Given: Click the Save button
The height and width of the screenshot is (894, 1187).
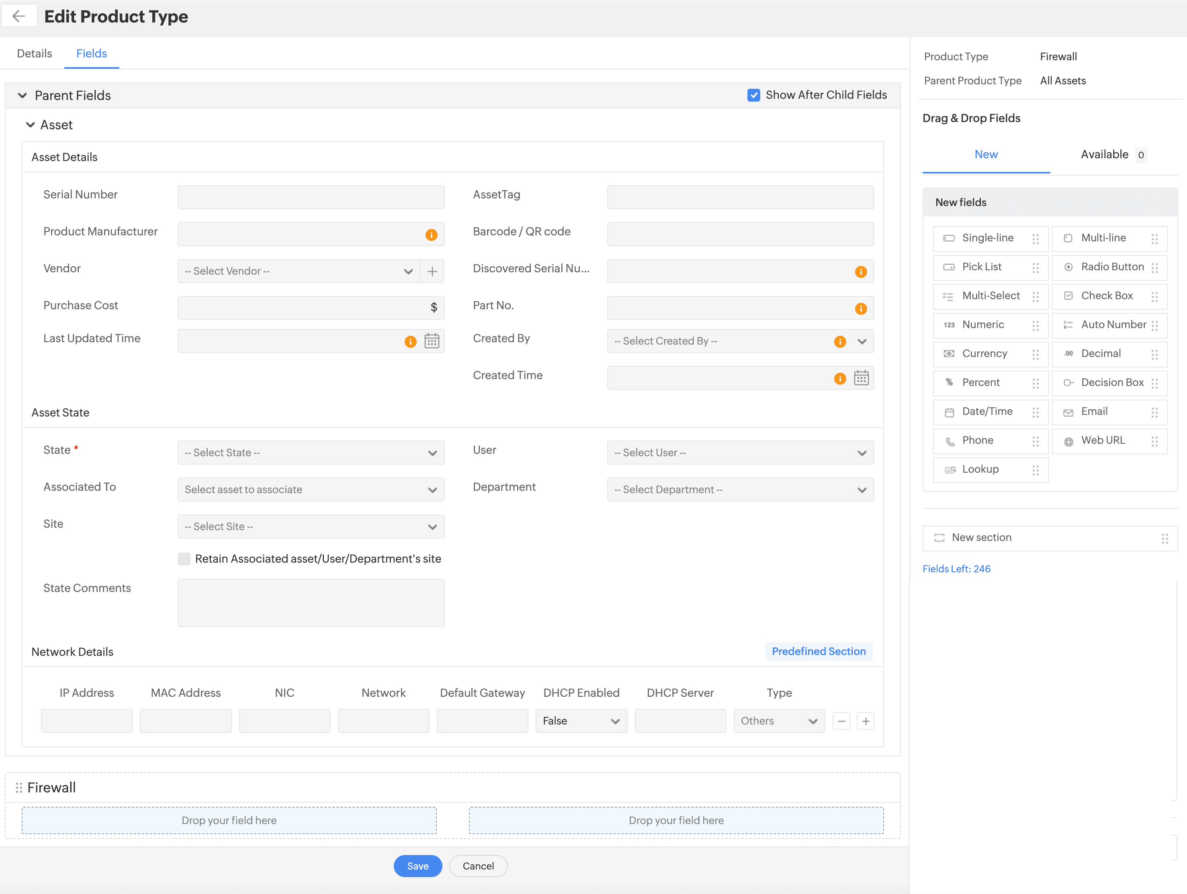Looking at the screenshot, I should tap(417, 865).
